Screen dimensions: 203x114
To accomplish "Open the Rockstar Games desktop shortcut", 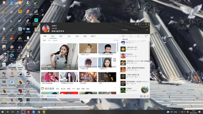I will point(20,13).
